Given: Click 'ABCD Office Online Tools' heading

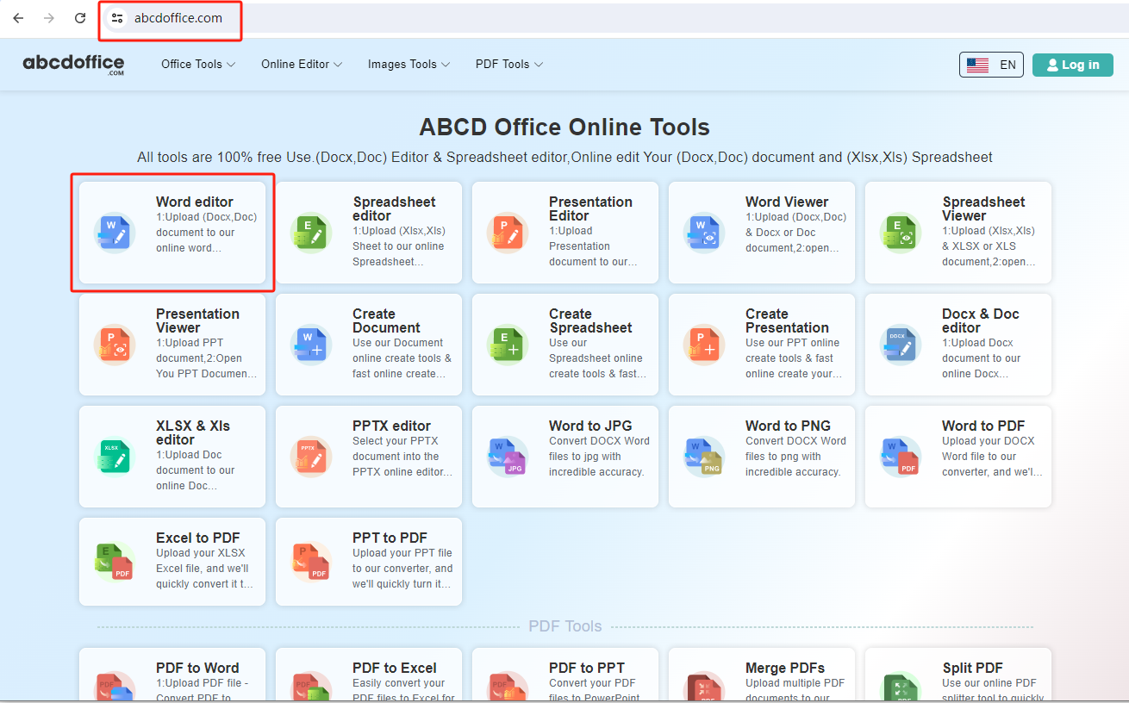Looking at the screenshot, I should click(x=564, y=128).
